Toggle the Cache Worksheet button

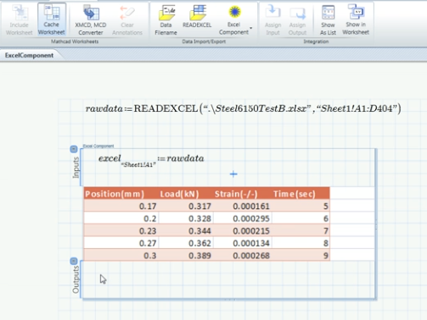click(x=52, y=19)
